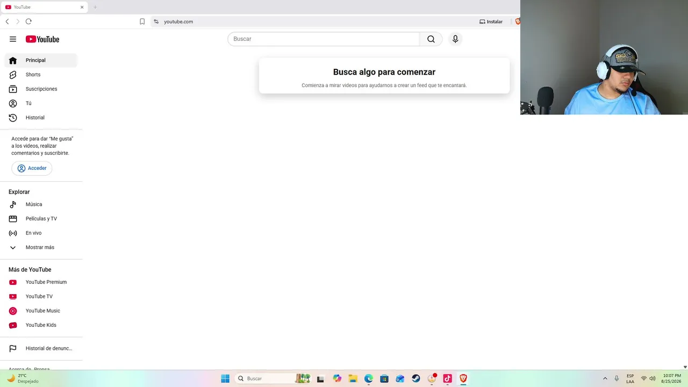Open the taskbar clock and date
The height and width of the screenshot is (387, 688).
[x=672, y=378]
